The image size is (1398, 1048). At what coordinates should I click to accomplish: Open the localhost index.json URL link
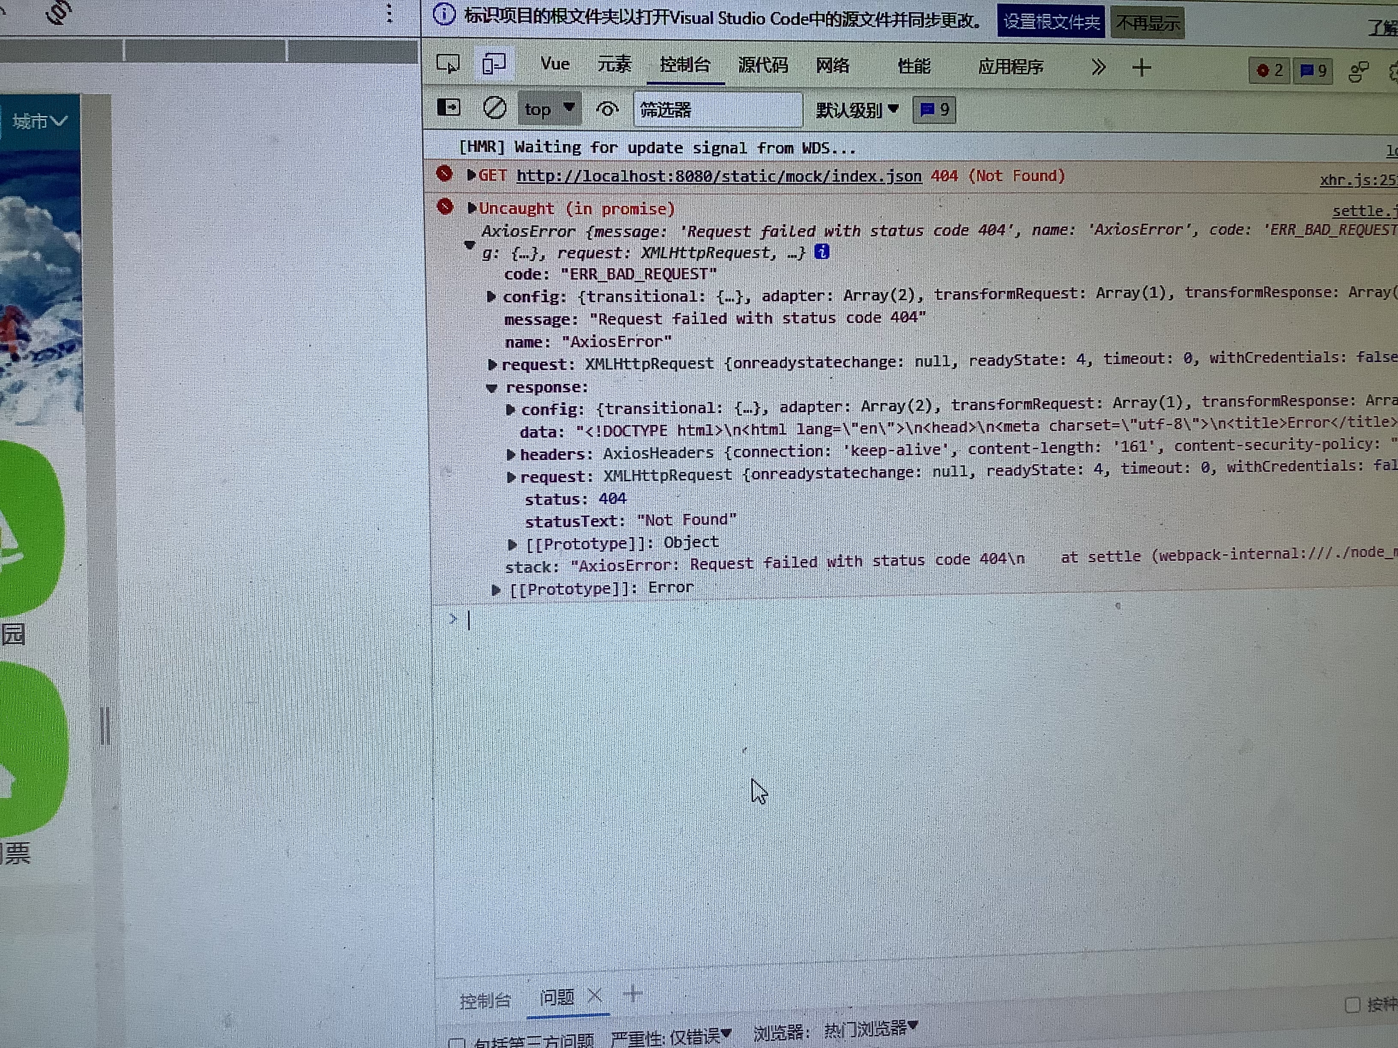point(719,176)
